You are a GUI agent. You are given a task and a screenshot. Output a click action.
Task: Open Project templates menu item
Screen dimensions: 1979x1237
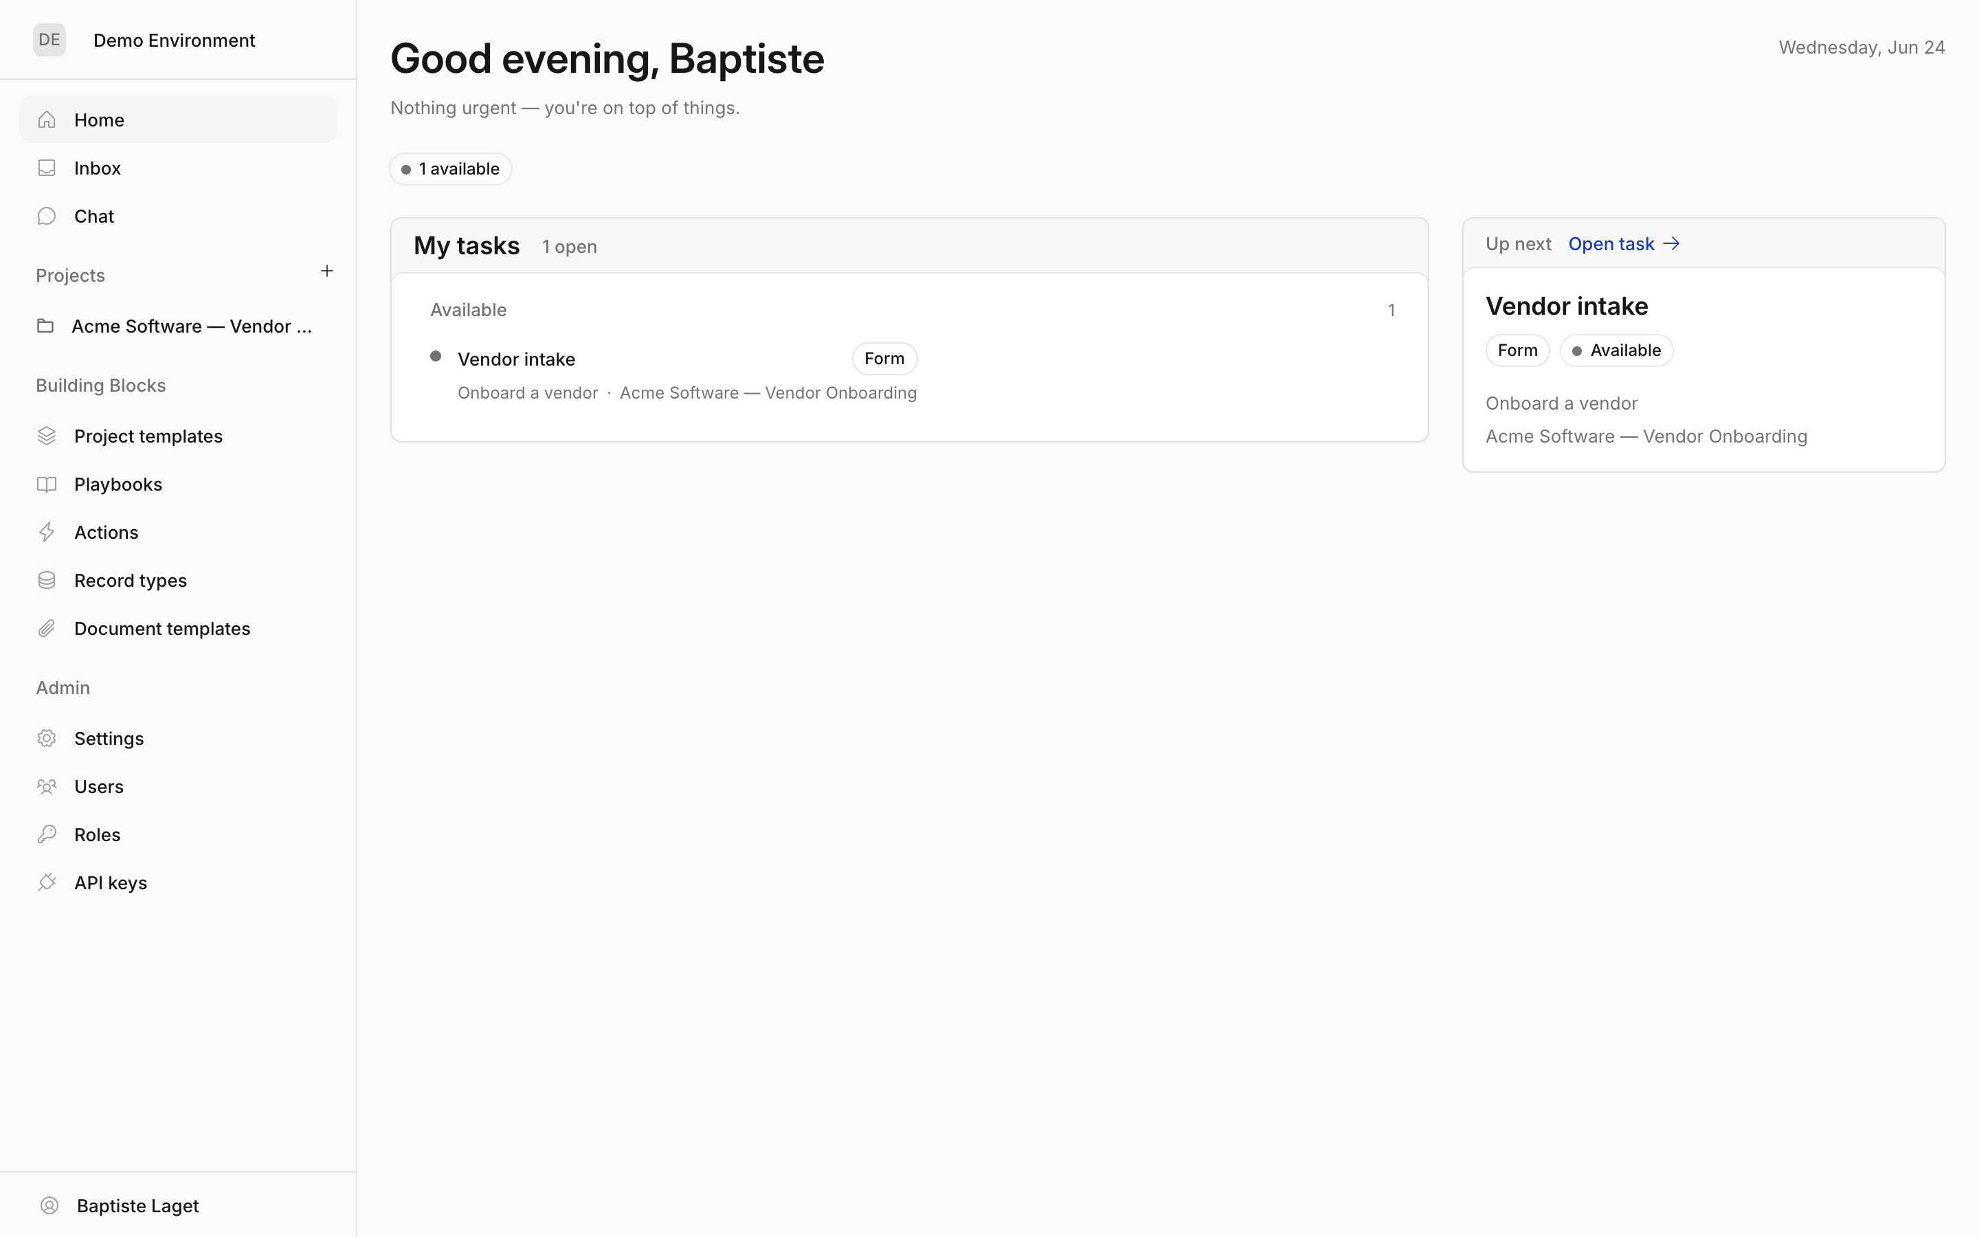coord(177,436)
